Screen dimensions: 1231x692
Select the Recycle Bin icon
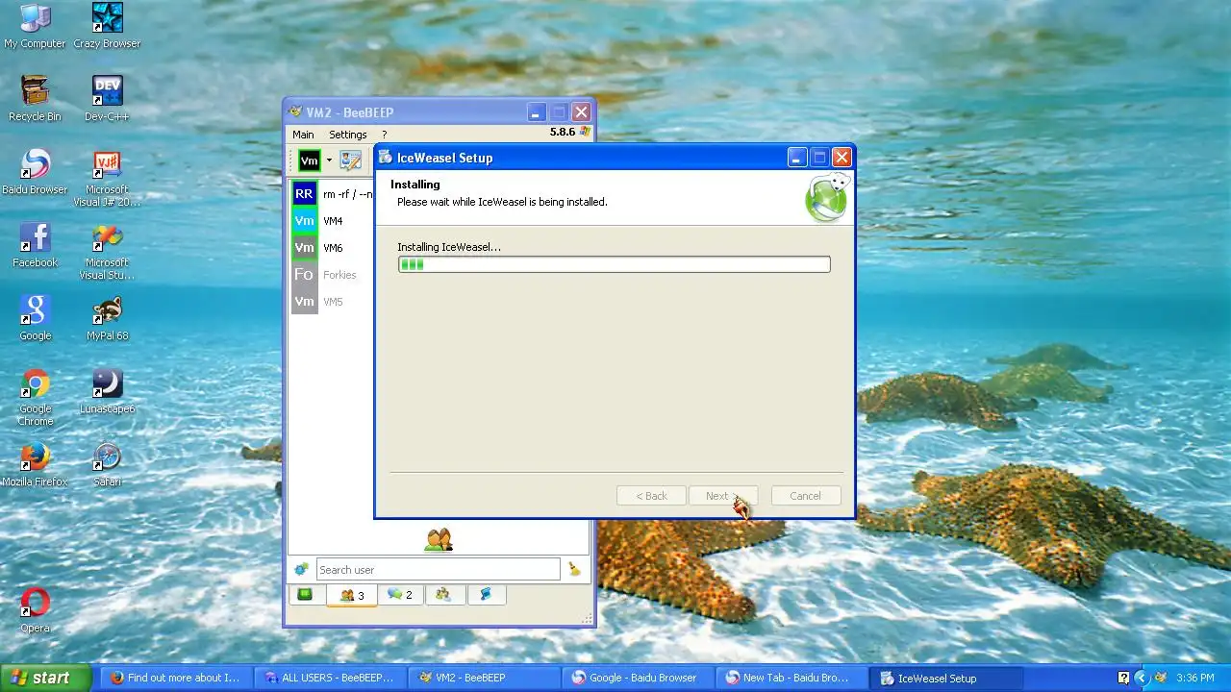click(x=35, y=99)
